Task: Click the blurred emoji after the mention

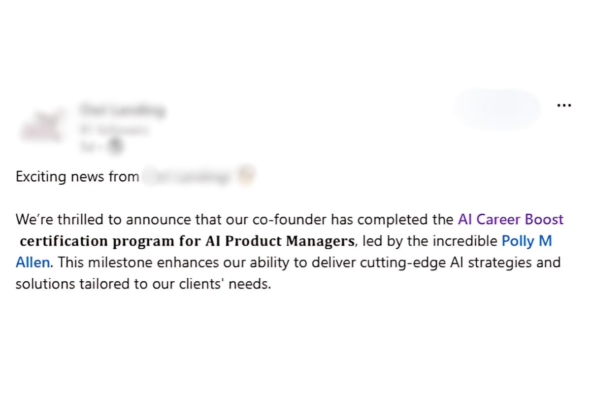Action: (x=246, y=177)
